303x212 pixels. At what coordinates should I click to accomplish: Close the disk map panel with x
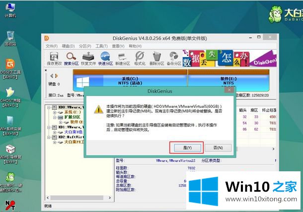click(46, 71)
